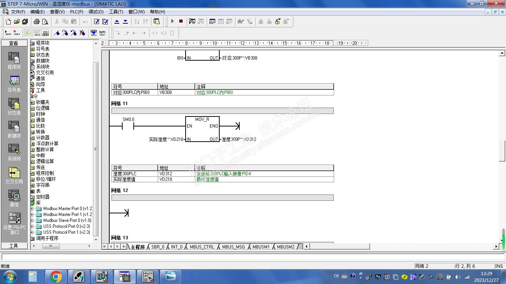Click the output window input field
506x284 pixels.
(253, 257)
